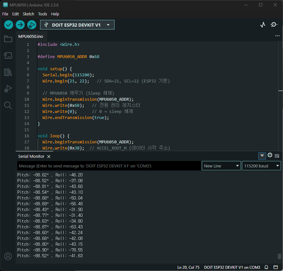The width and height of the screenshot is (283, 271).
Task: Open the Debug panel in sidebar
Action: [8, 89]
